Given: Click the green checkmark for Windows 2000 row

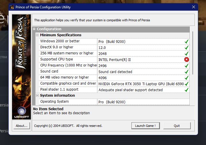Looking at the screenshot, I should click(x=187, y=41).
